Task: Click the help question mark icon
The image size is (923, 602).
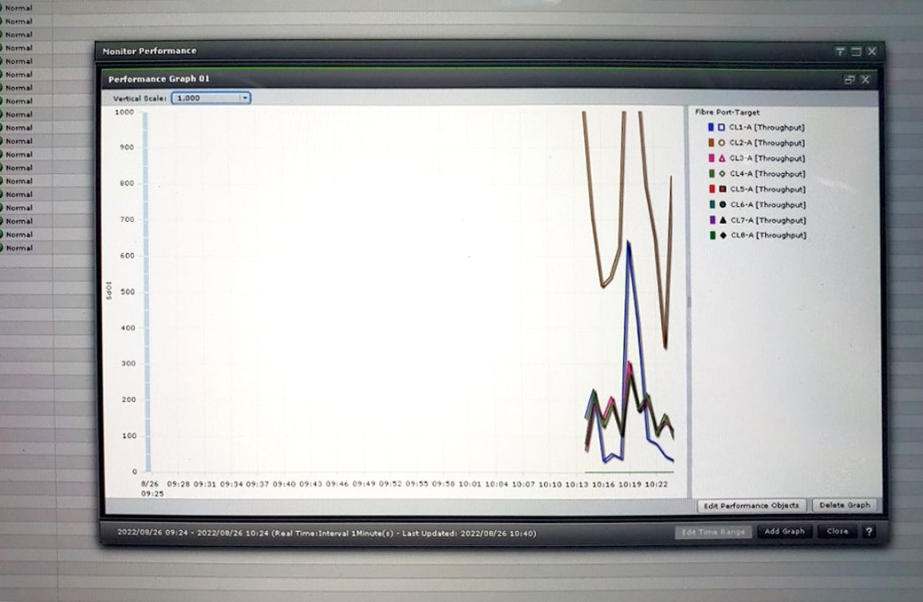Action: pyautogui.click(x=869, y=532)
